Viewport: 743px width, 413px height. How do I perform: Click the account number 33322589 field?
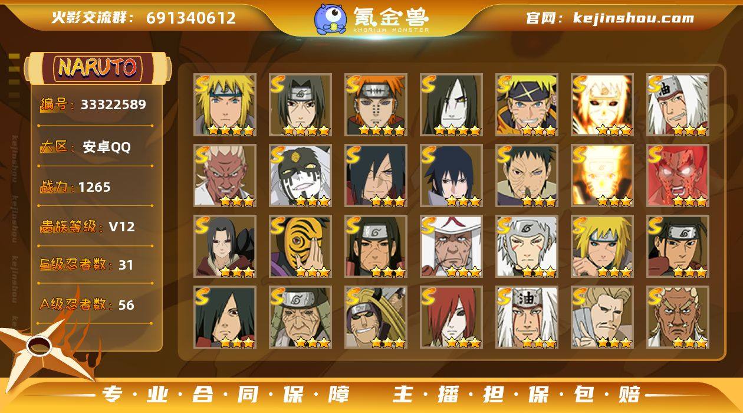[x=93, y=105]
